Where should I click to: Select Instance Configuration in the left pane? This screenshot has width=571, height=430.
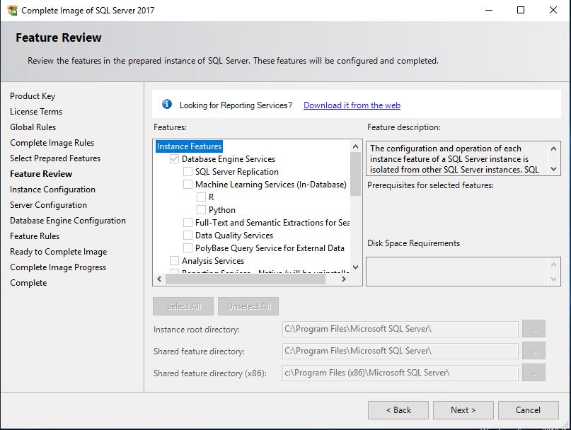pyautogui.click(x=52, y=189)
